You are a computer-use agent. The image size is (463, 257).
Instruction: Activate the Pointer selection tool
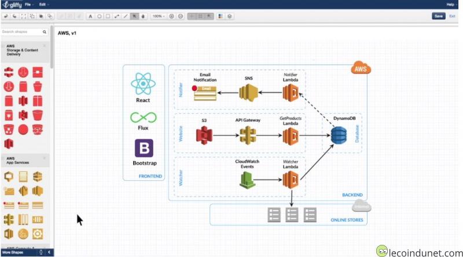(x=134, y=16)
